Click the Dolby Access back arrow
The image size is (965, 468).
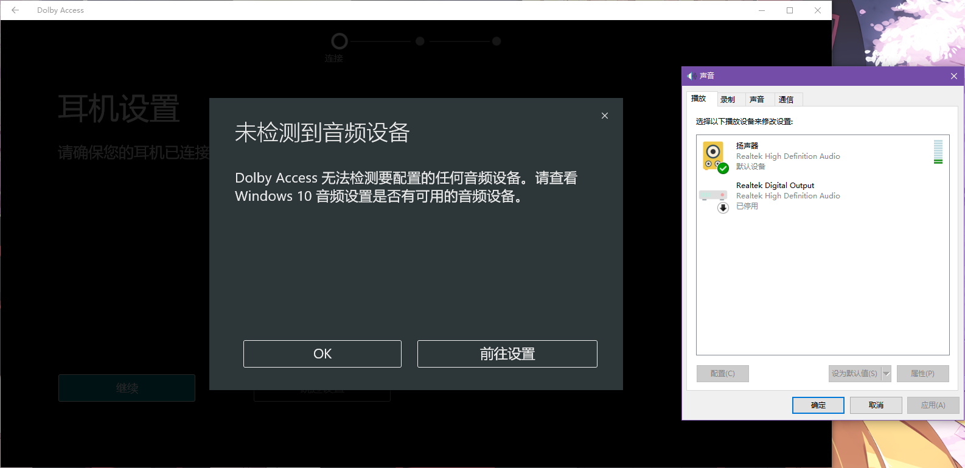[15, 10]
